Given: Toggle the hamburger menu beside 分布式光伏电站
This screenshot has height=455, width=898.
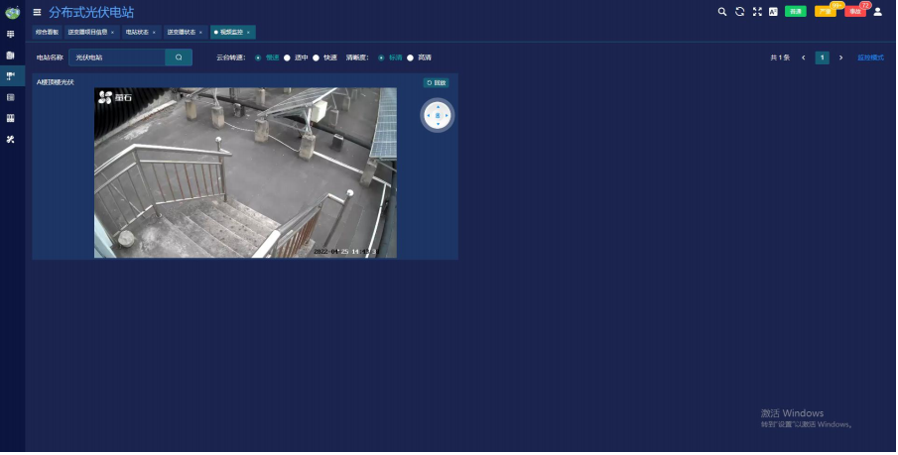Looking at the screenshot, I should click(38, 12).
